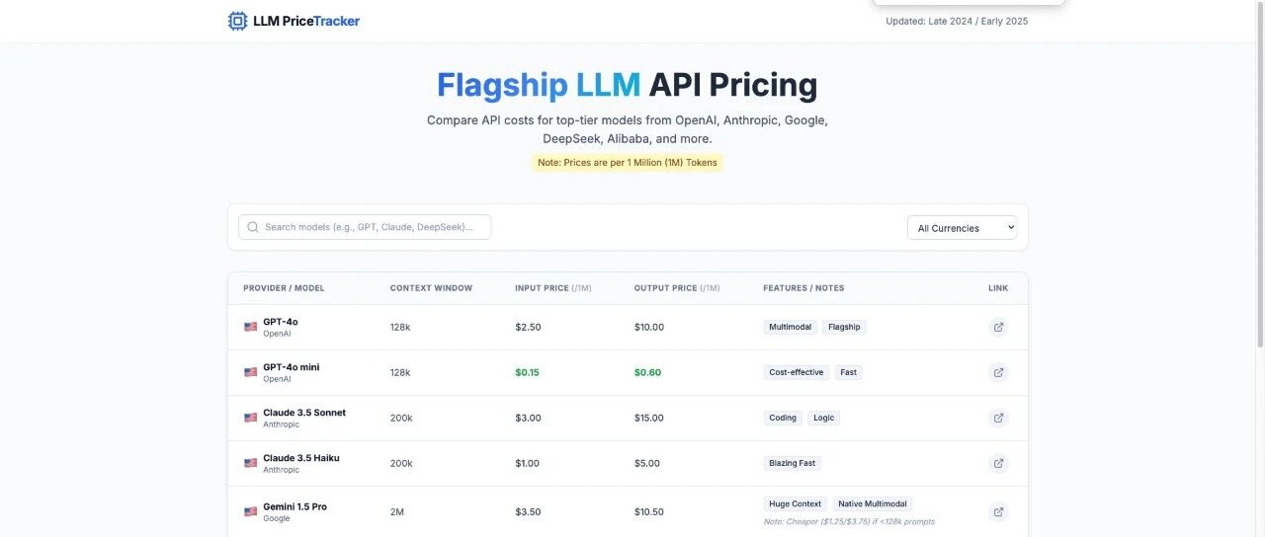The width and height of the screenshot is (1265, 537).
Task: Click the US flag beside Claude 3.5 Sonnet
Action: [x=250, y=418]
